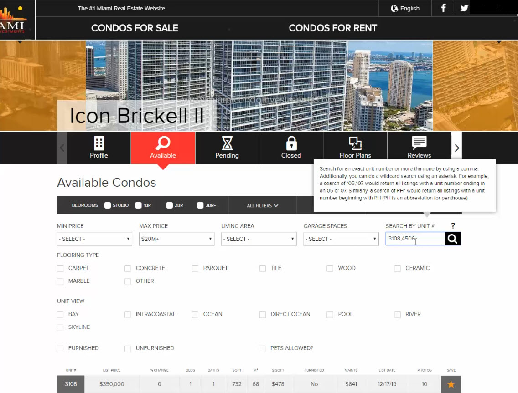
Task: Click the unit search magnifying glass button
Action: pos(452,239)
